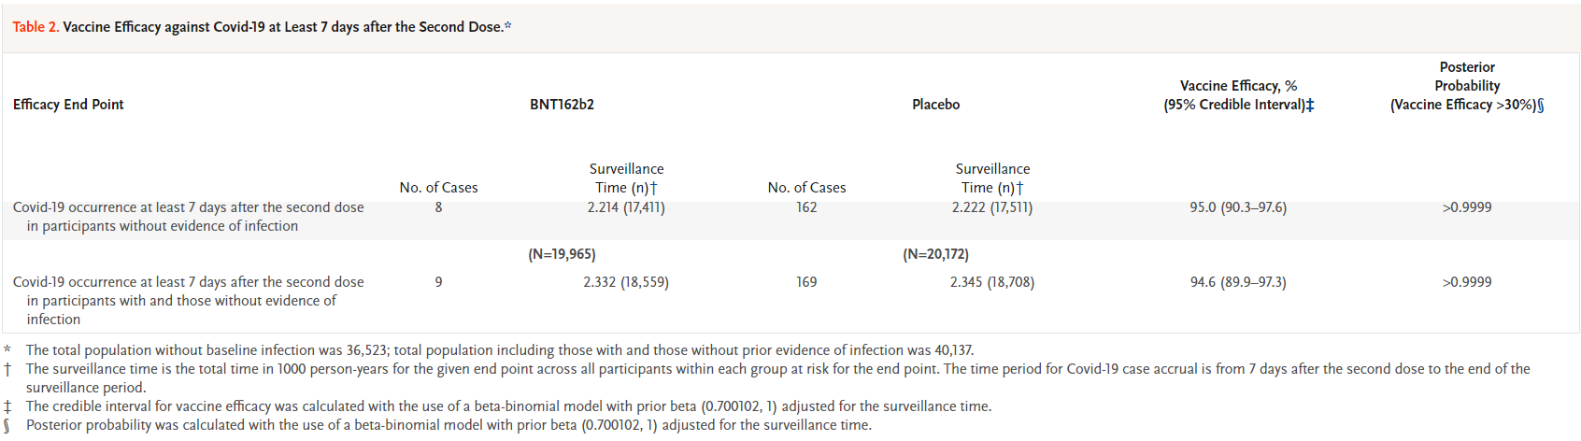The width and height of the screenshot is (1581, 441).
Task: Select the "BNT162b2" column group header
Action: (x=562, y=105)
